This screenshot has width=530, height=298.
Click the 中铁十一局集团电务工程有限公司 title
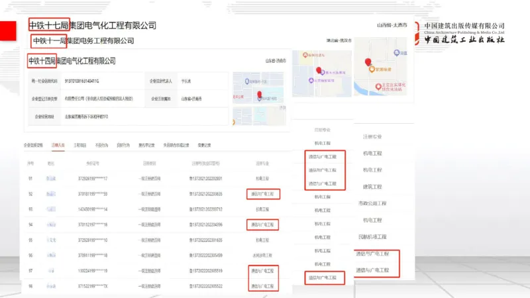pyautogui.click(x=83, y=41)
